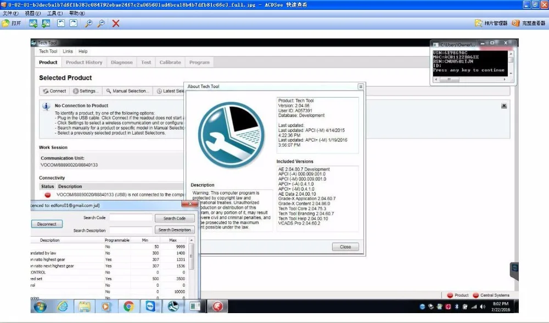The height and width of the screenshot is (323, 549).
Task: Click the Connect button
Action: pos(54,91)
